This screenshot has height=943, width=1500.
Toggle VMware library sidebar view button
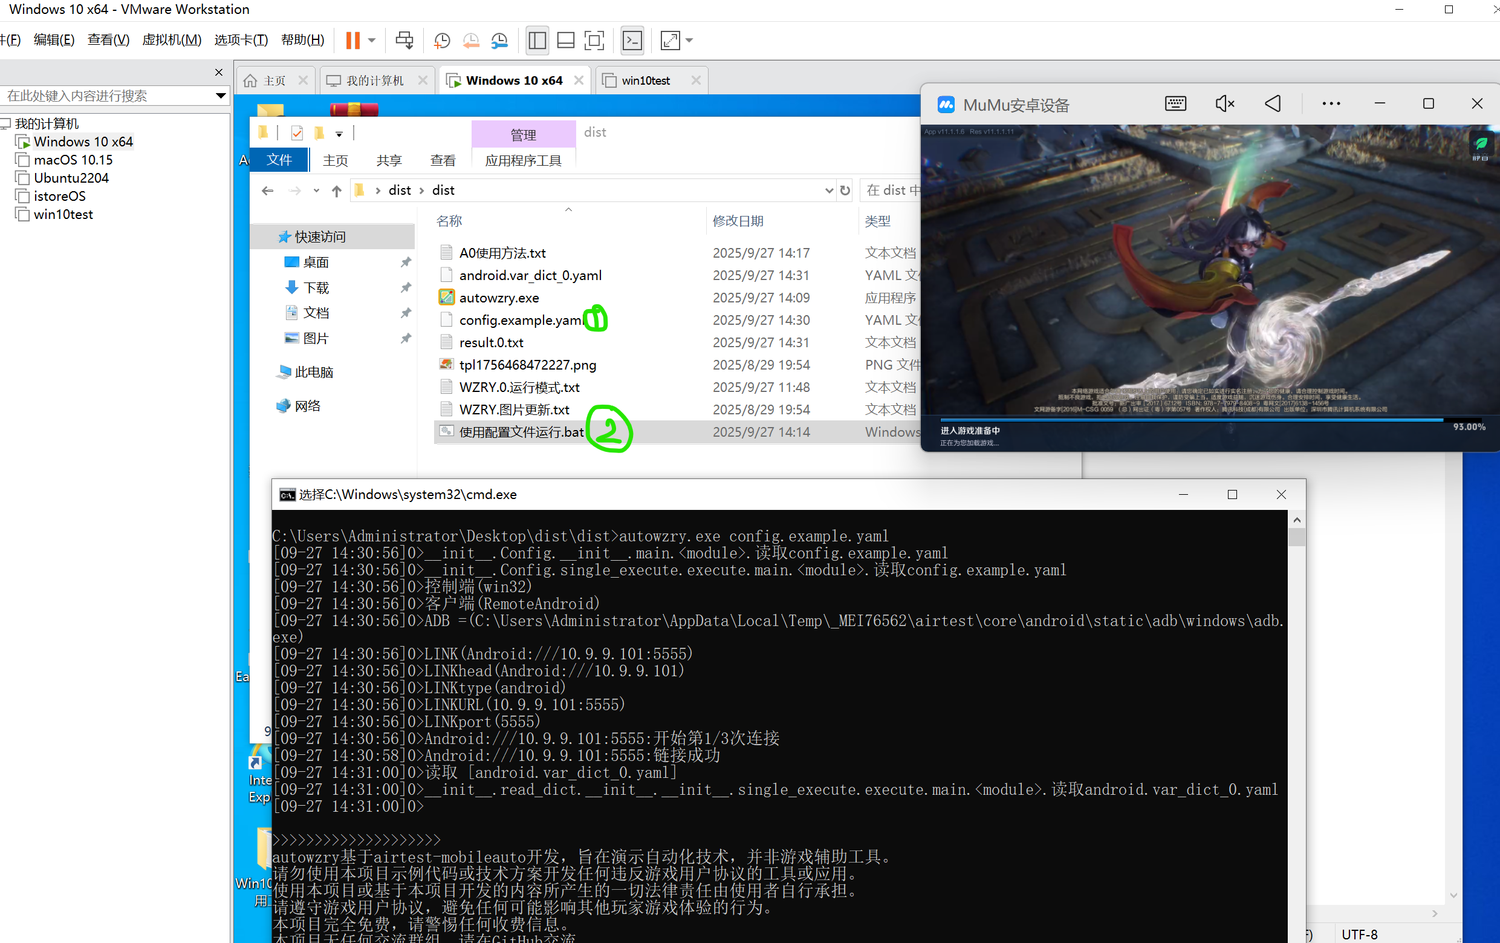pos(537,41)
